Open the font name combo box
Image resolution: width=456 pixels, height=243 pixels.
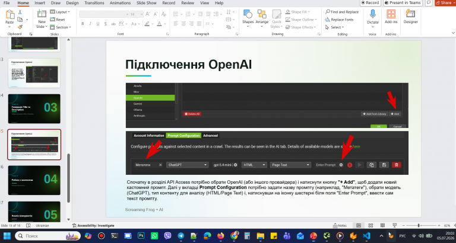(104, 14)
